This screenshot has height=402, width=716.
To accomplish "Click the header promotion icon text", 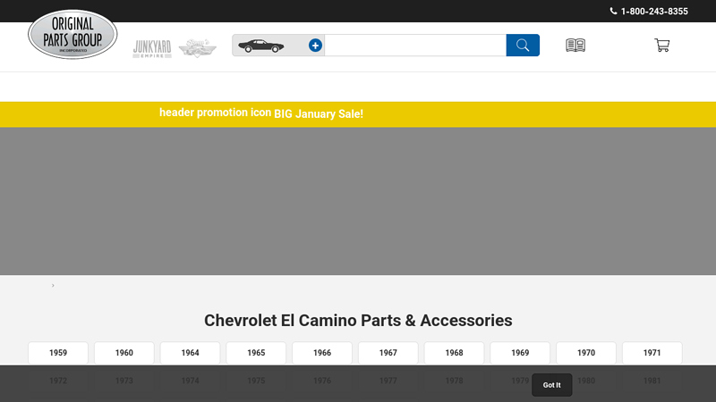I will [215, 113].
